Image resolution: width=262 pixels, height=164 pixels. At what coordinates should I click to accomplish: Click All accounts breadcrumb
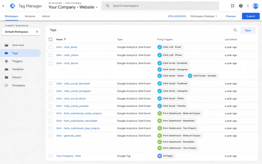55,3
